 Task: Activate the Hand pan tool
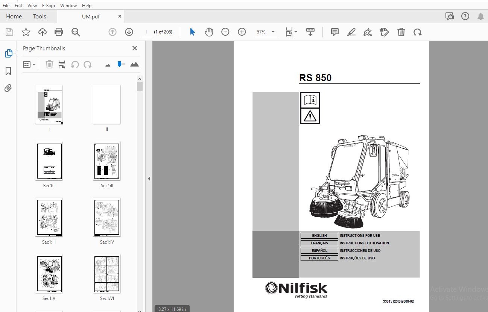coord(208,32)
